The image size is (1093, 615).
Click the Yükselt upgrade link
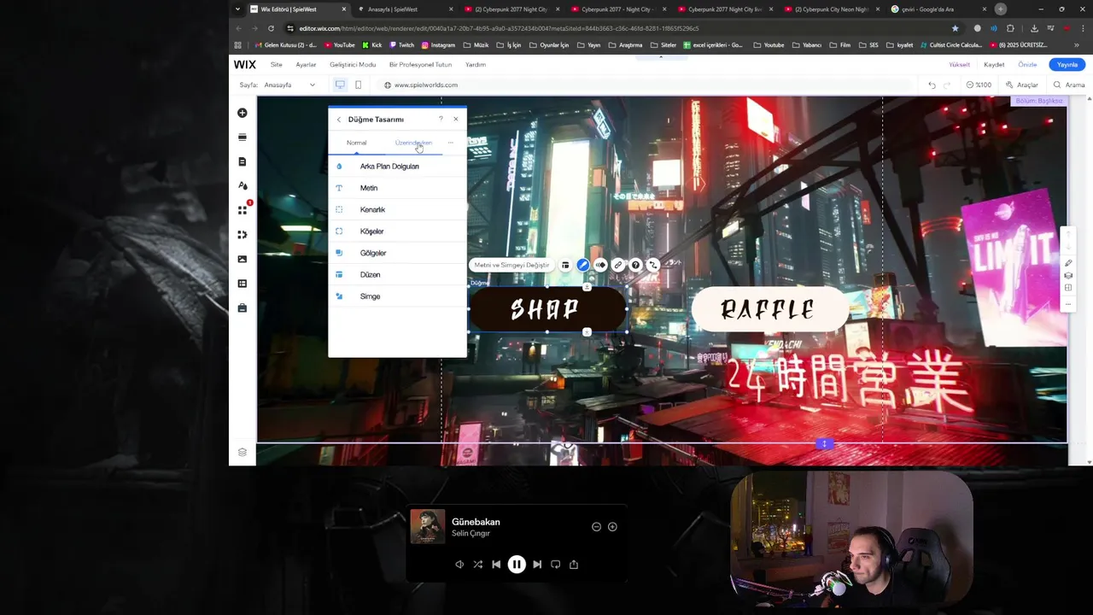pyautogui.click(x=960, y=65)
